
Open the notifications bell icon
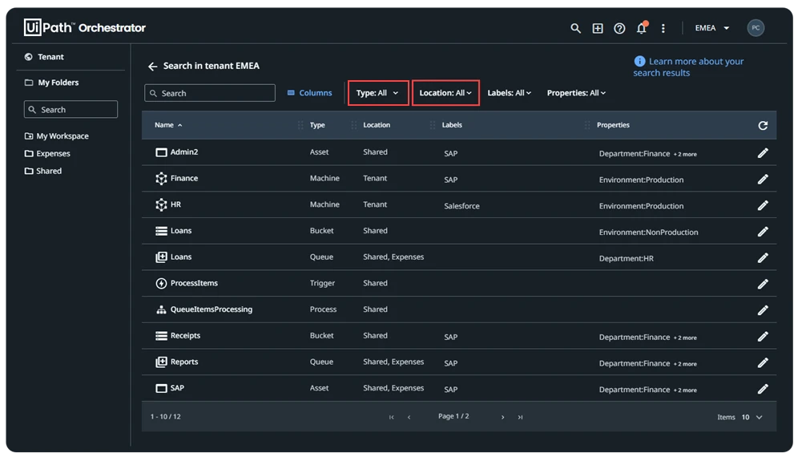pyautogui.click(x=642, y=27)
